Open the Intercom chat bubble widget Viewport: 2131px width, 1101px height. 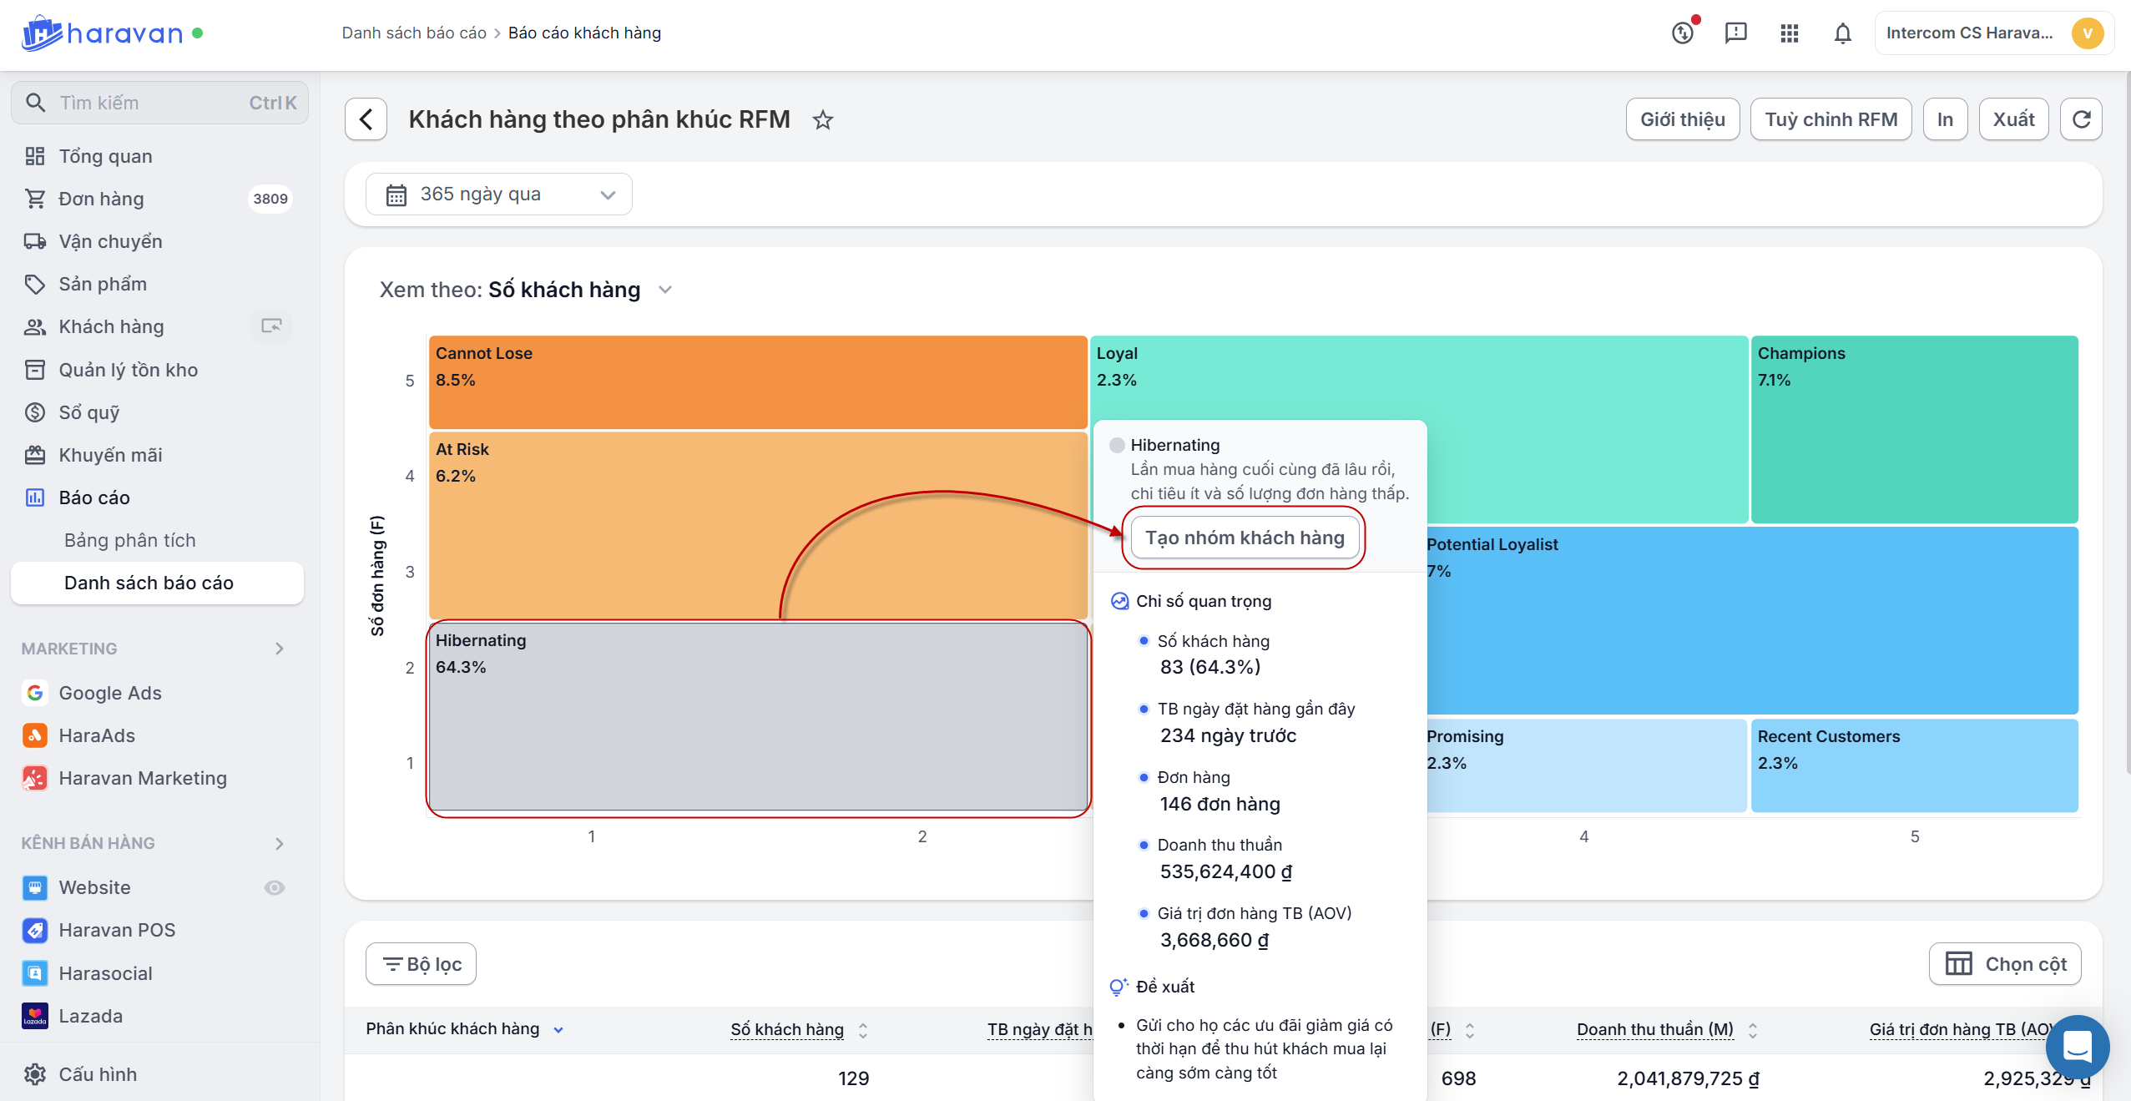2076,1046
